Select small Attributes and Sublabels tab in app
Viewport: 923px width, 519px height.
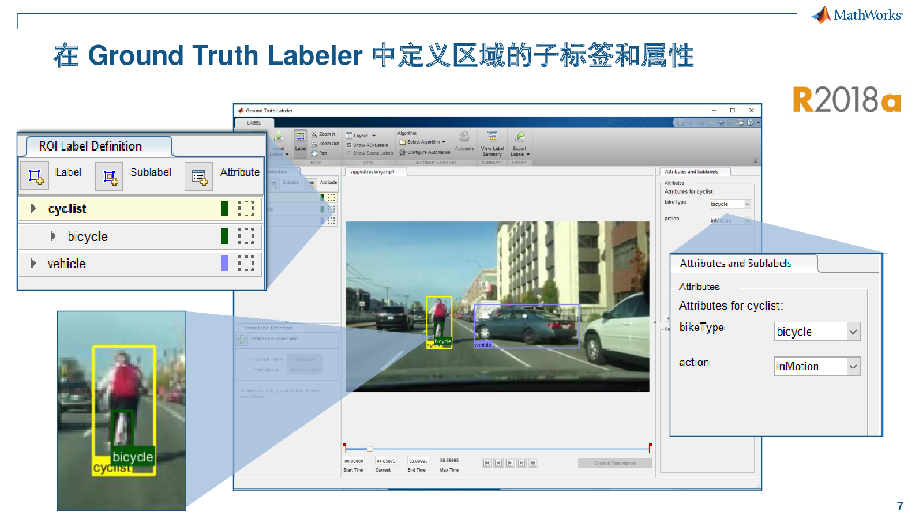[695, 172]
